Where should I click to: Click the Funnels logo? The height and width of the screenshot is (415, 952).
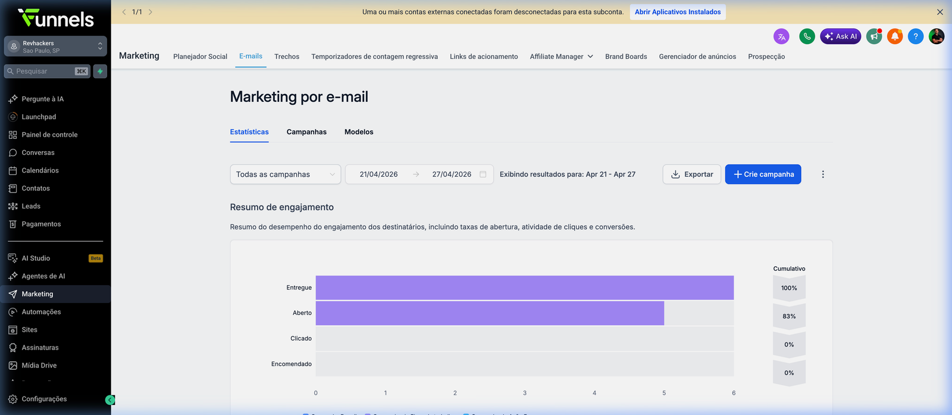[55, 18]
